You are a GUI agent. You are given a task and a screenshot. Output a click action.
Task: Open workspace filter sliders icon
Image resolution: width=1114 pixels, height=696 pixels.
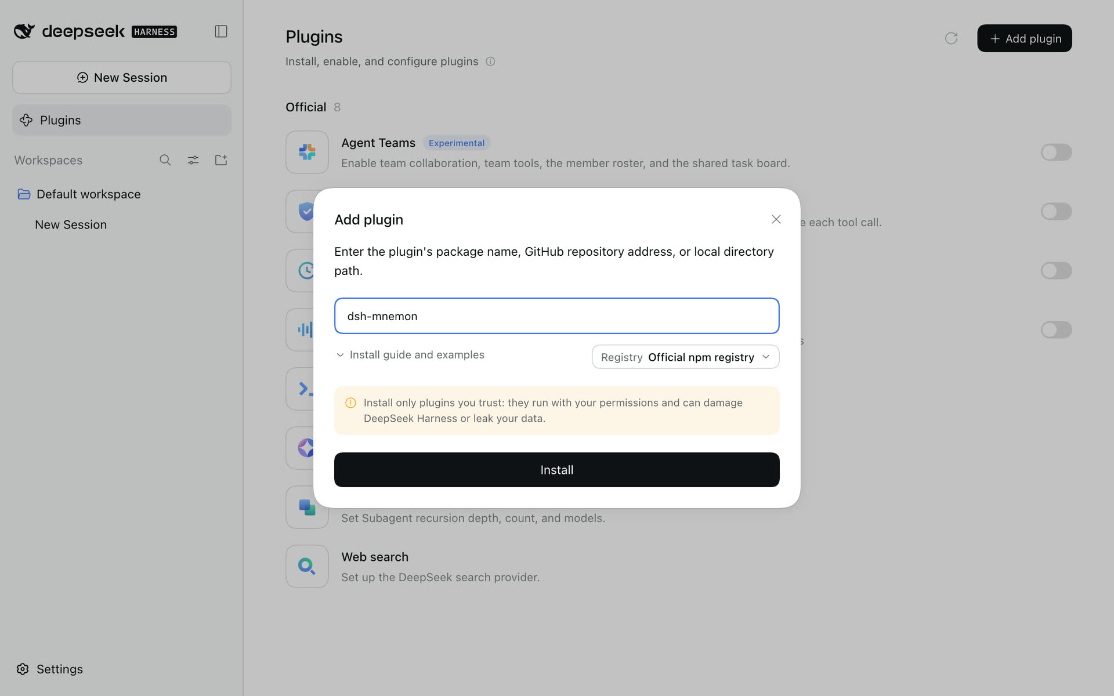(193, 160)
